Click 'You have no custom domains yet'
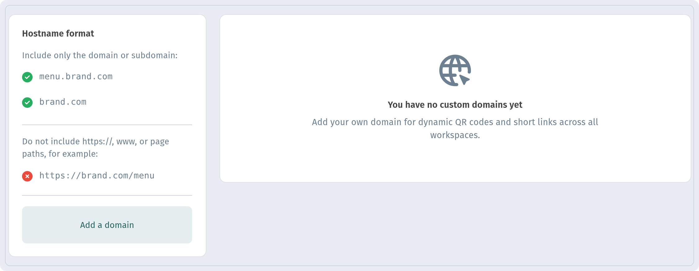The image size is (699, 271). tap(455, 105)
